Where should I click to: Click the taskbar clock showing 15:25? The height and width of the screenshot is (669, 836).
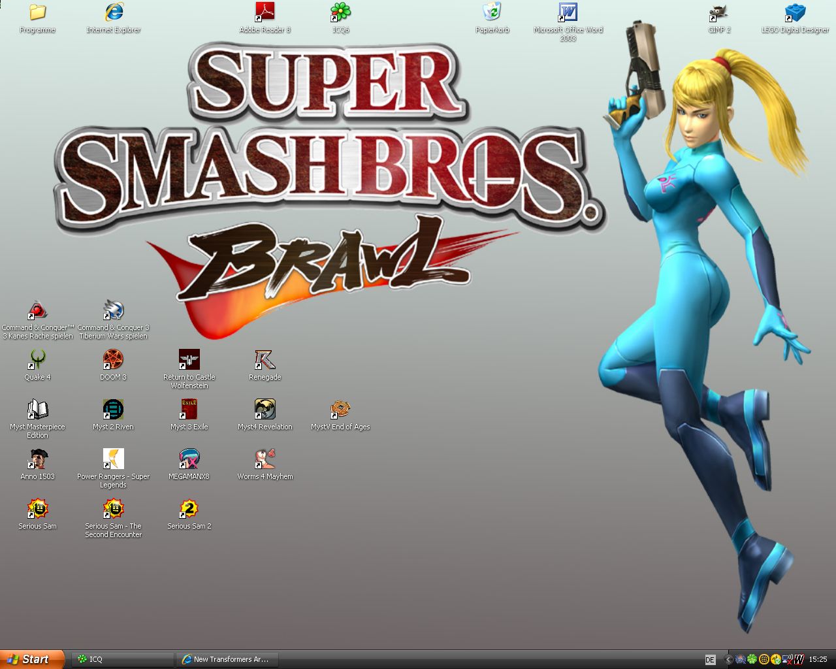[x=818, y=659]
